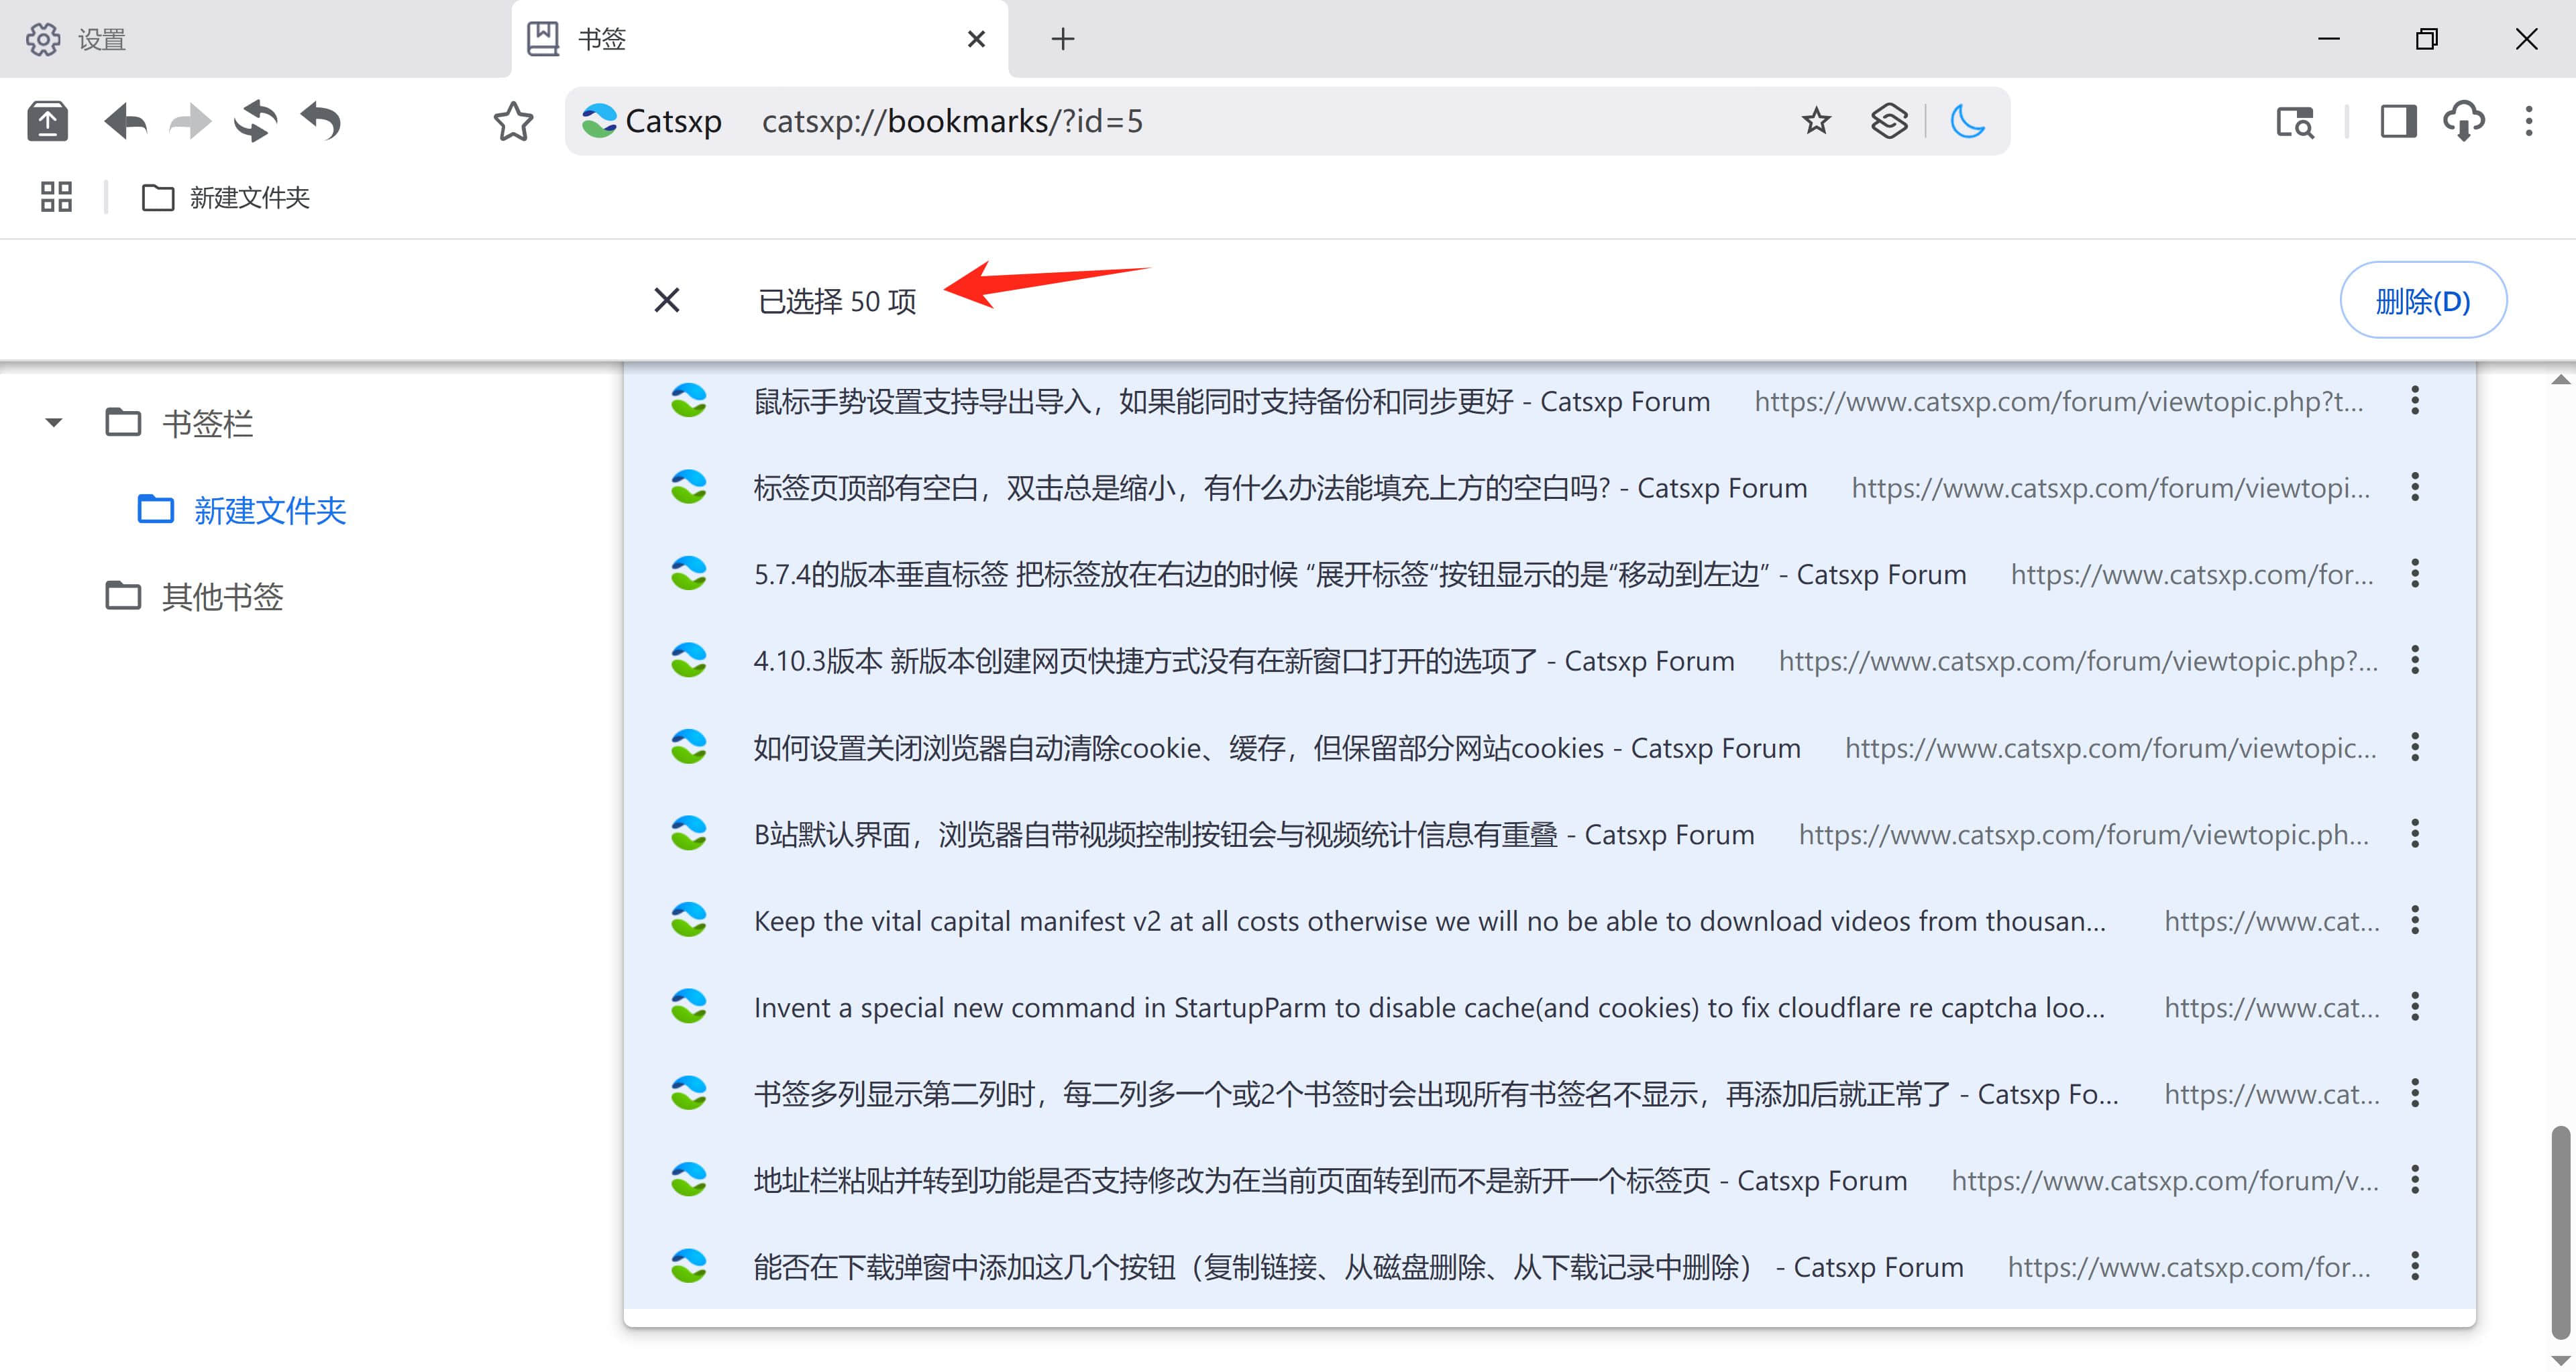Go back with the back arrow

(x=125, y=122)
